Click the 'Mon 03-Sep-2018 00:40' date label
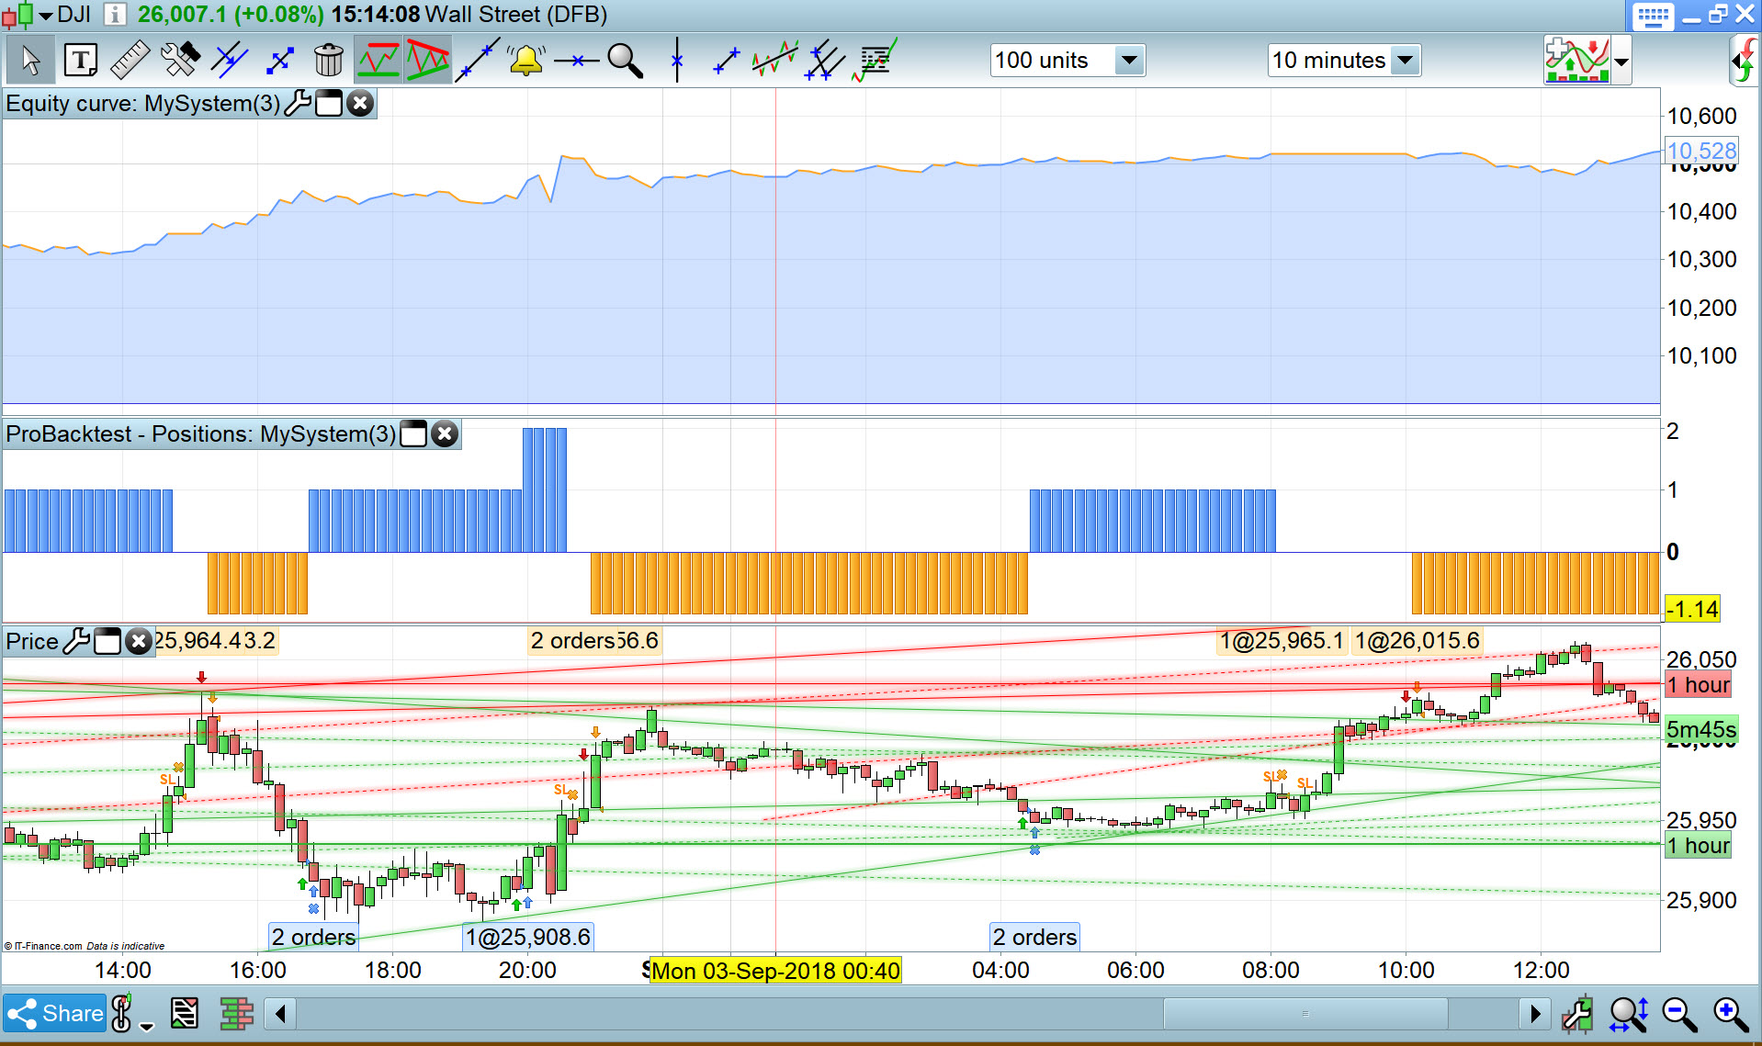The image size is (1762, 1046). (775, 971)
